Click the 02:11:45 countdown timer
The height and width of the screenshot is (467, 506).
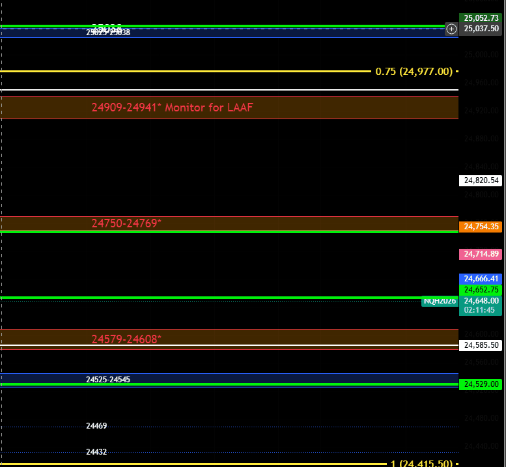pyautogui.click(x=479, y=310)
